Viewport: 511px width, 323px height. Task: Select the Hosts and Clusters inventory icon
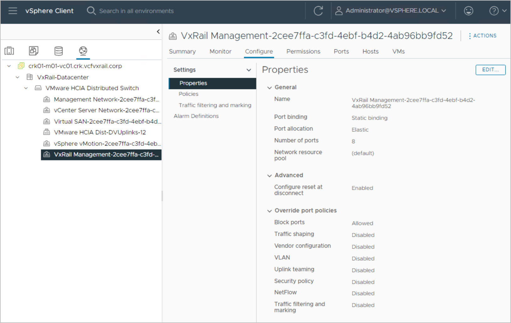point(9,51)
